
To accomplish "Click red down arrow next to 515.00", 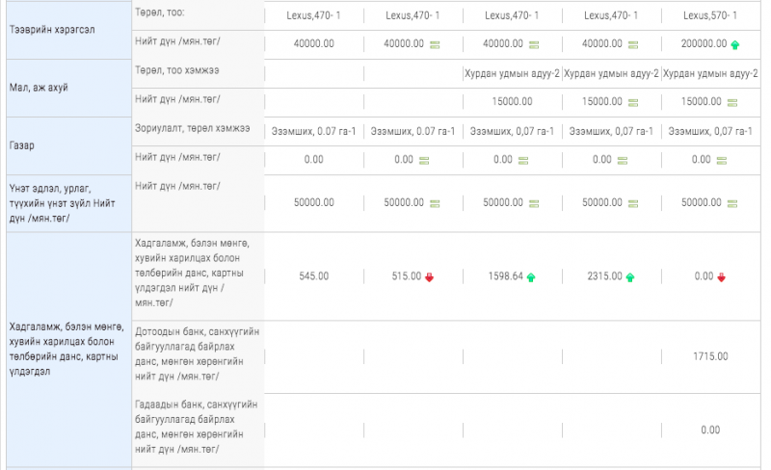I will point(429,276).
